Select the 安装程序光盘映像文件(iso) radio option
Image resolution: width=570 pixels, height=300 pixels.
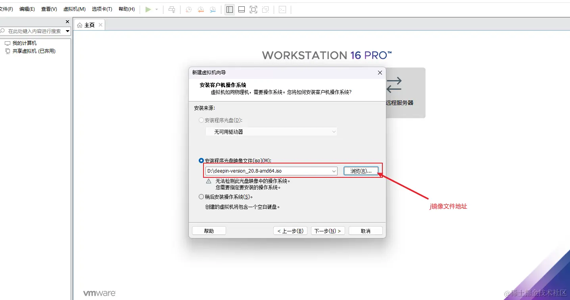[x=201, y=161]
